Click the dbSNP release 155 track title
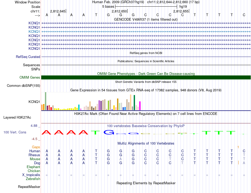Image resolution: width=251 pixels, height=193 pixels. point(146,82)
